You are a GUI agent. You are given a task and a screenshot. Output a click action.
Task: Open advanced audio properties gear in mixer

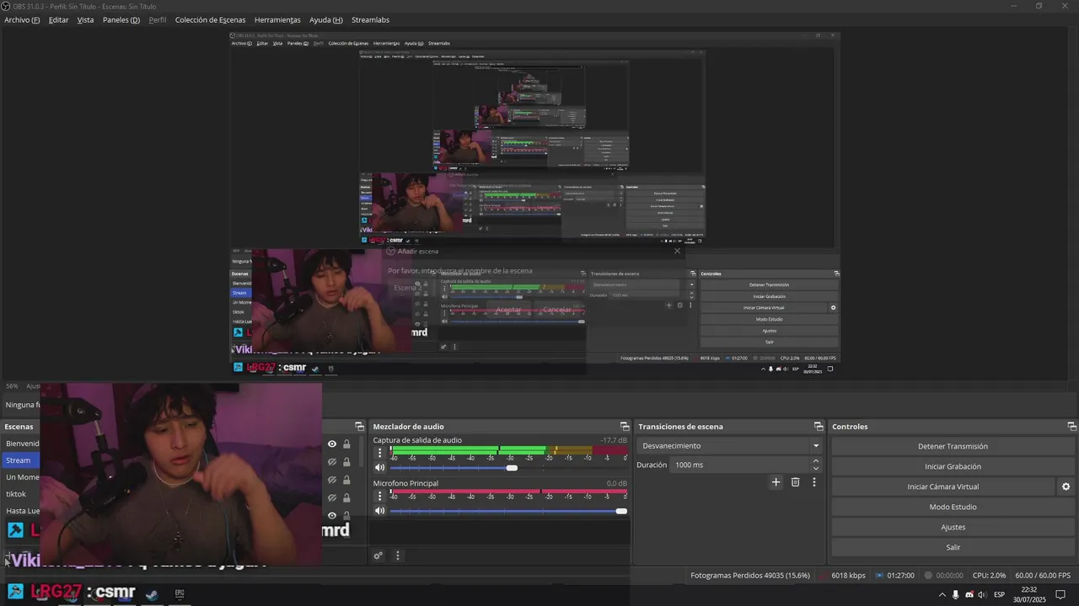point(378,555)
